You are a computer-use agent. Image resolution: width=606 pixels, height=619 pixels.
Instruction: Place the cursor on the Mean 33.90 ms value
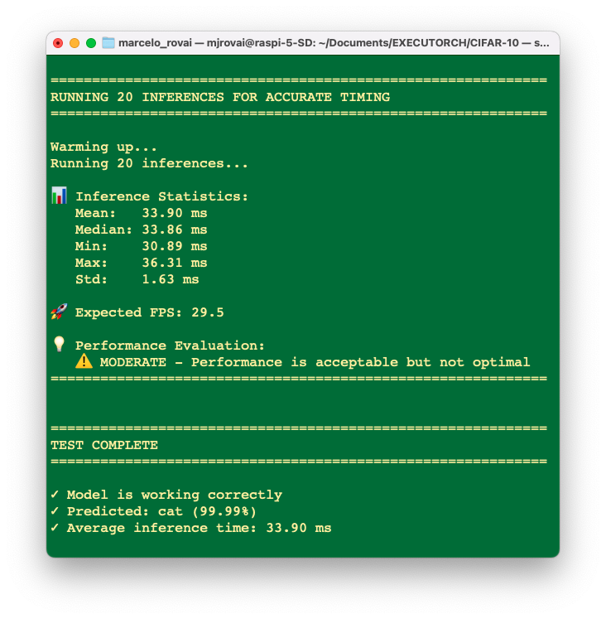(174, 213)
